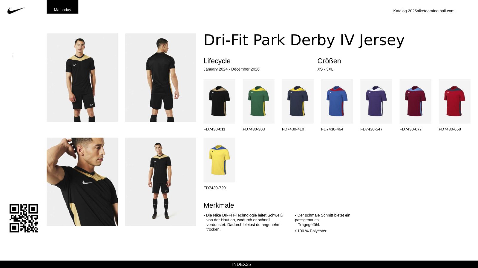This screenshot has height=268, width=478.
Task: Select the yellow and blue jersey swatch
Action: click(x=219, y=160)
